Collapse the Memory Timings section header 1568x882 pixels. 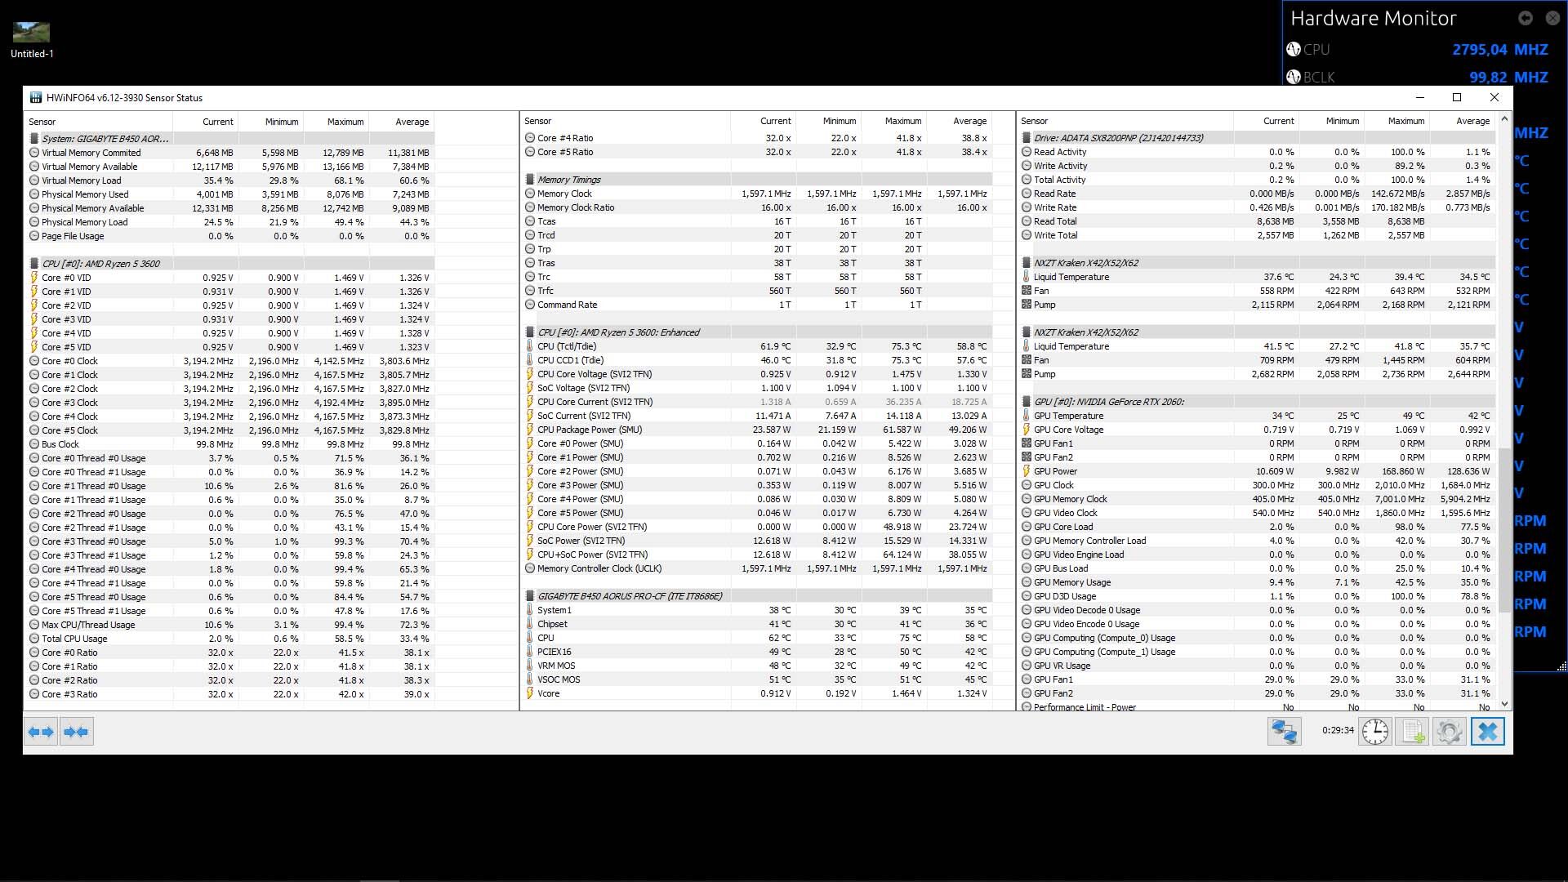(x=568, y=180)
